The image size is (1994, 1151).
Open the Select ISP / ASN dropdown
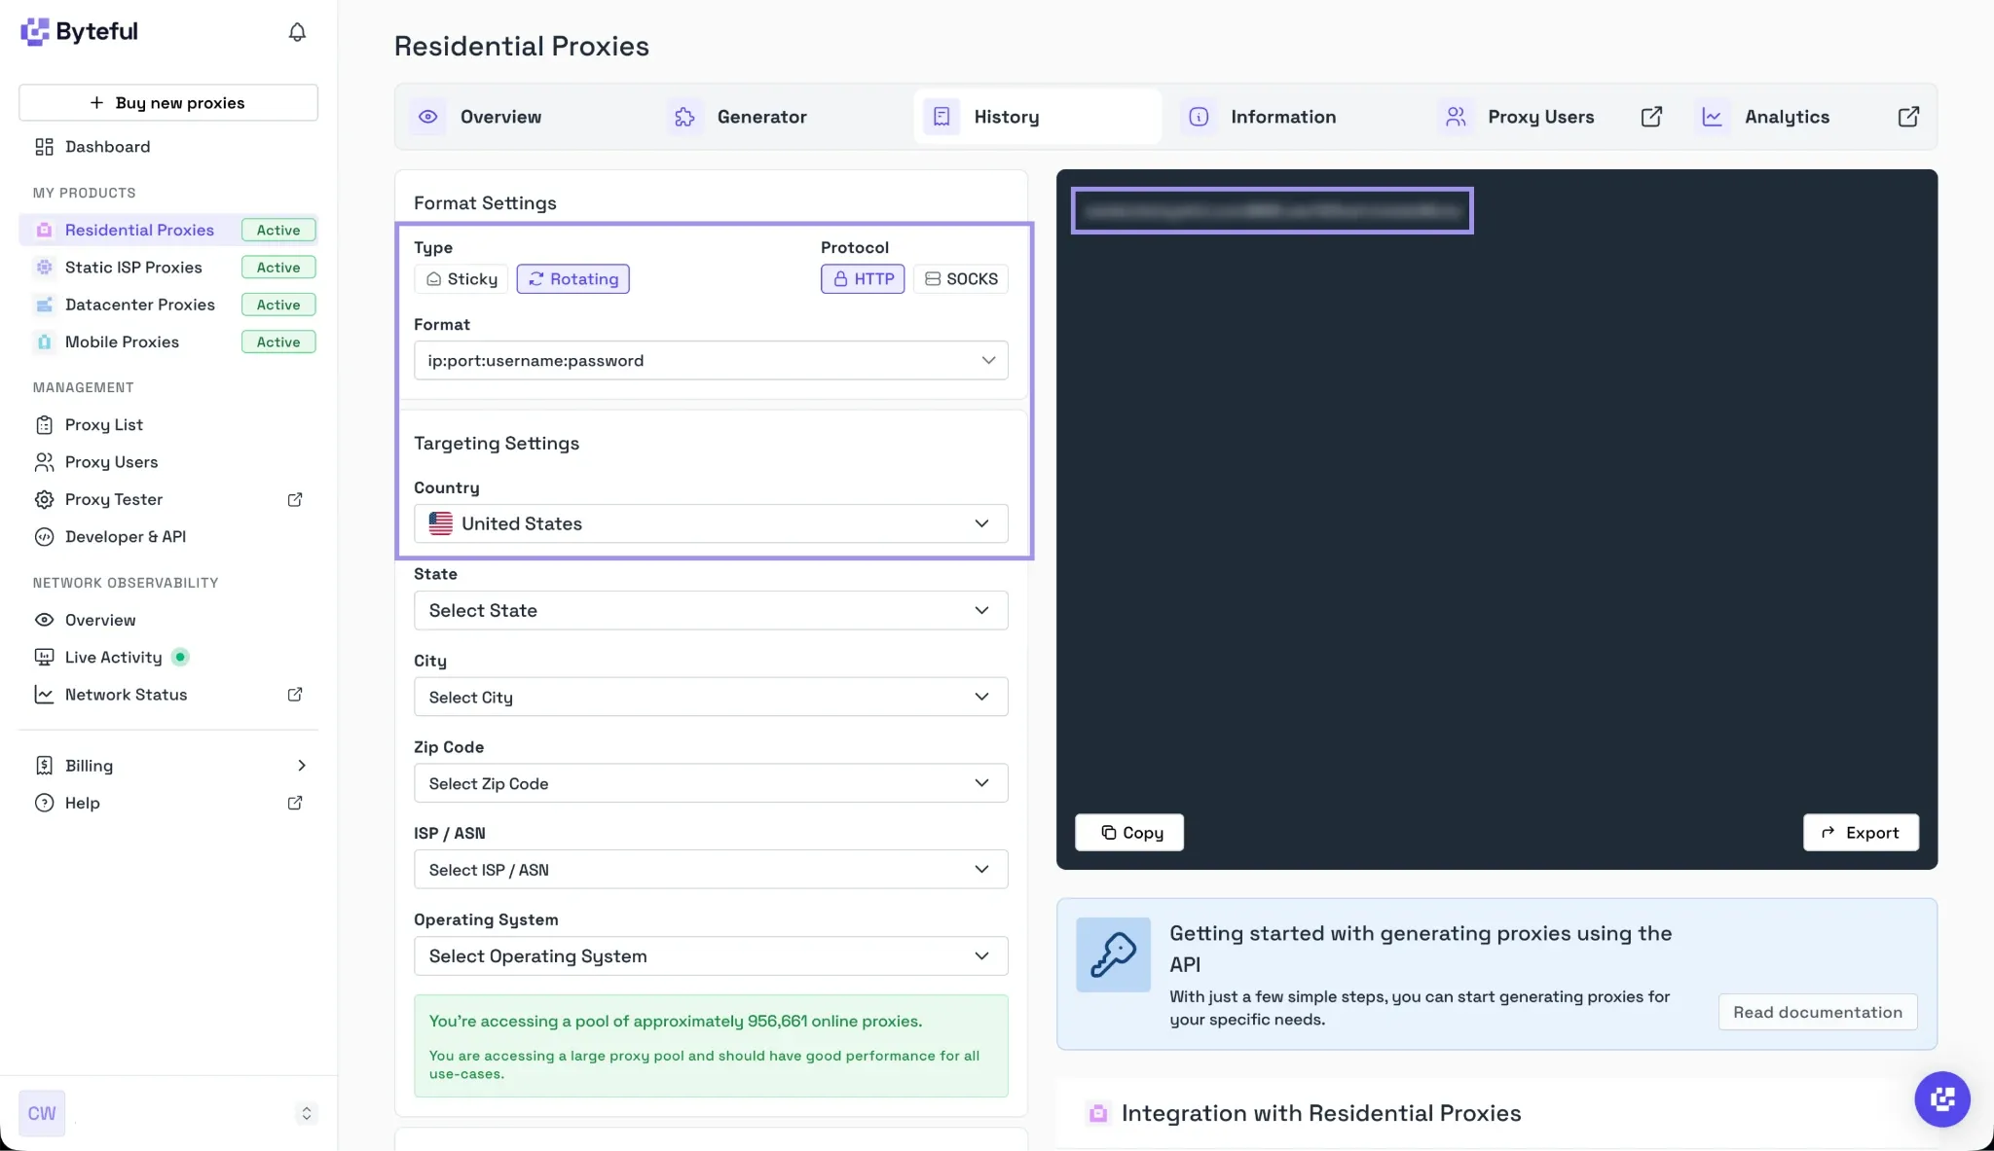(x=711, y=870)
